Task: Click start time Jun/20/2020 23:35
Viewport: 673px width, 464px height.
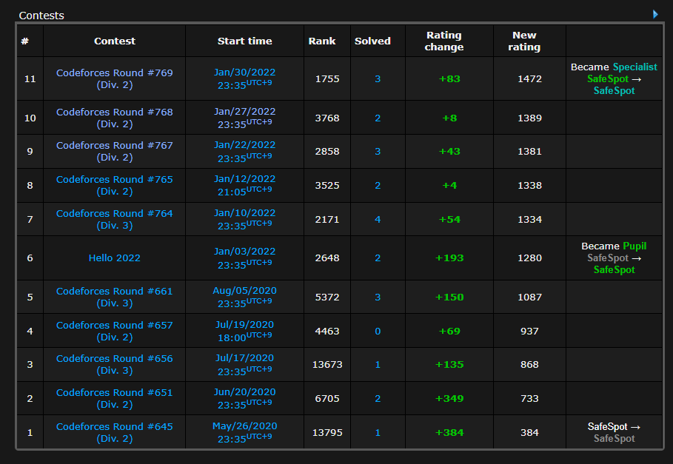Action: point(244,398)
